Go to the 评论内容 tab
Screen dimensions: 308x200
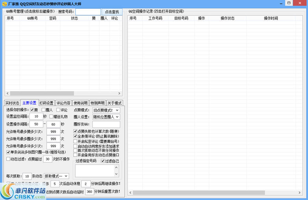pyautogui.click(x=63, y=103)
